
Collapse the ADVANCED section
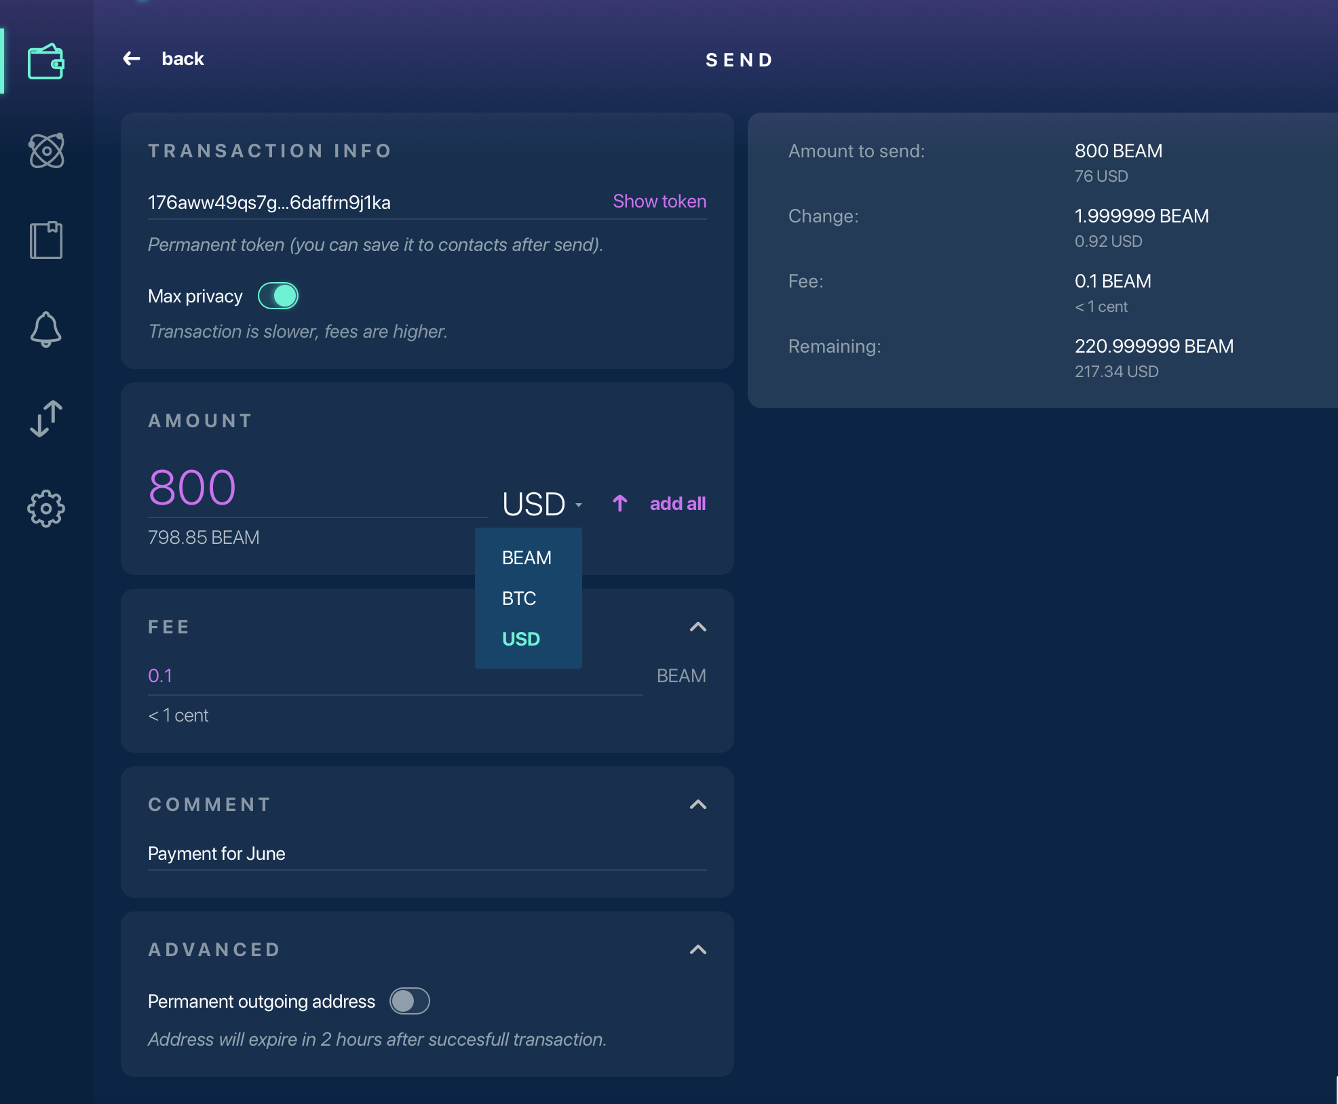[698, 949]
